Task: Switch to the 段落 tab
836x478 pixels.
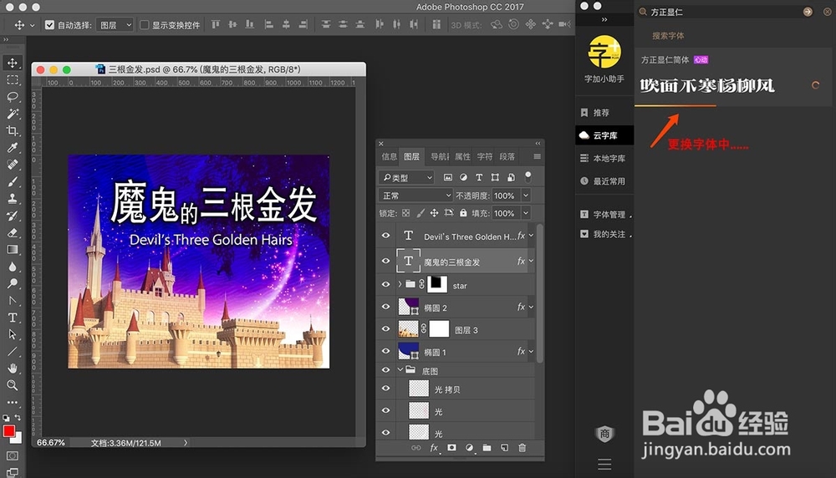Action: click(507, 156)
